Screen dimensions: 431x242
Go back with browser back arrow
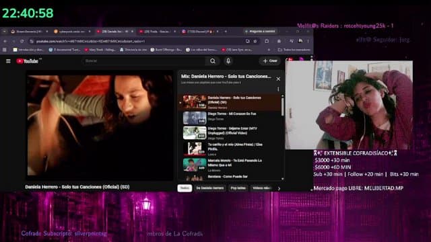[5, 41]
